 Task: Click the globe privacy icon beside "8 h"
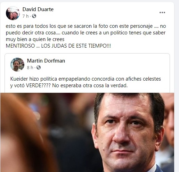(x=39, y=67)
